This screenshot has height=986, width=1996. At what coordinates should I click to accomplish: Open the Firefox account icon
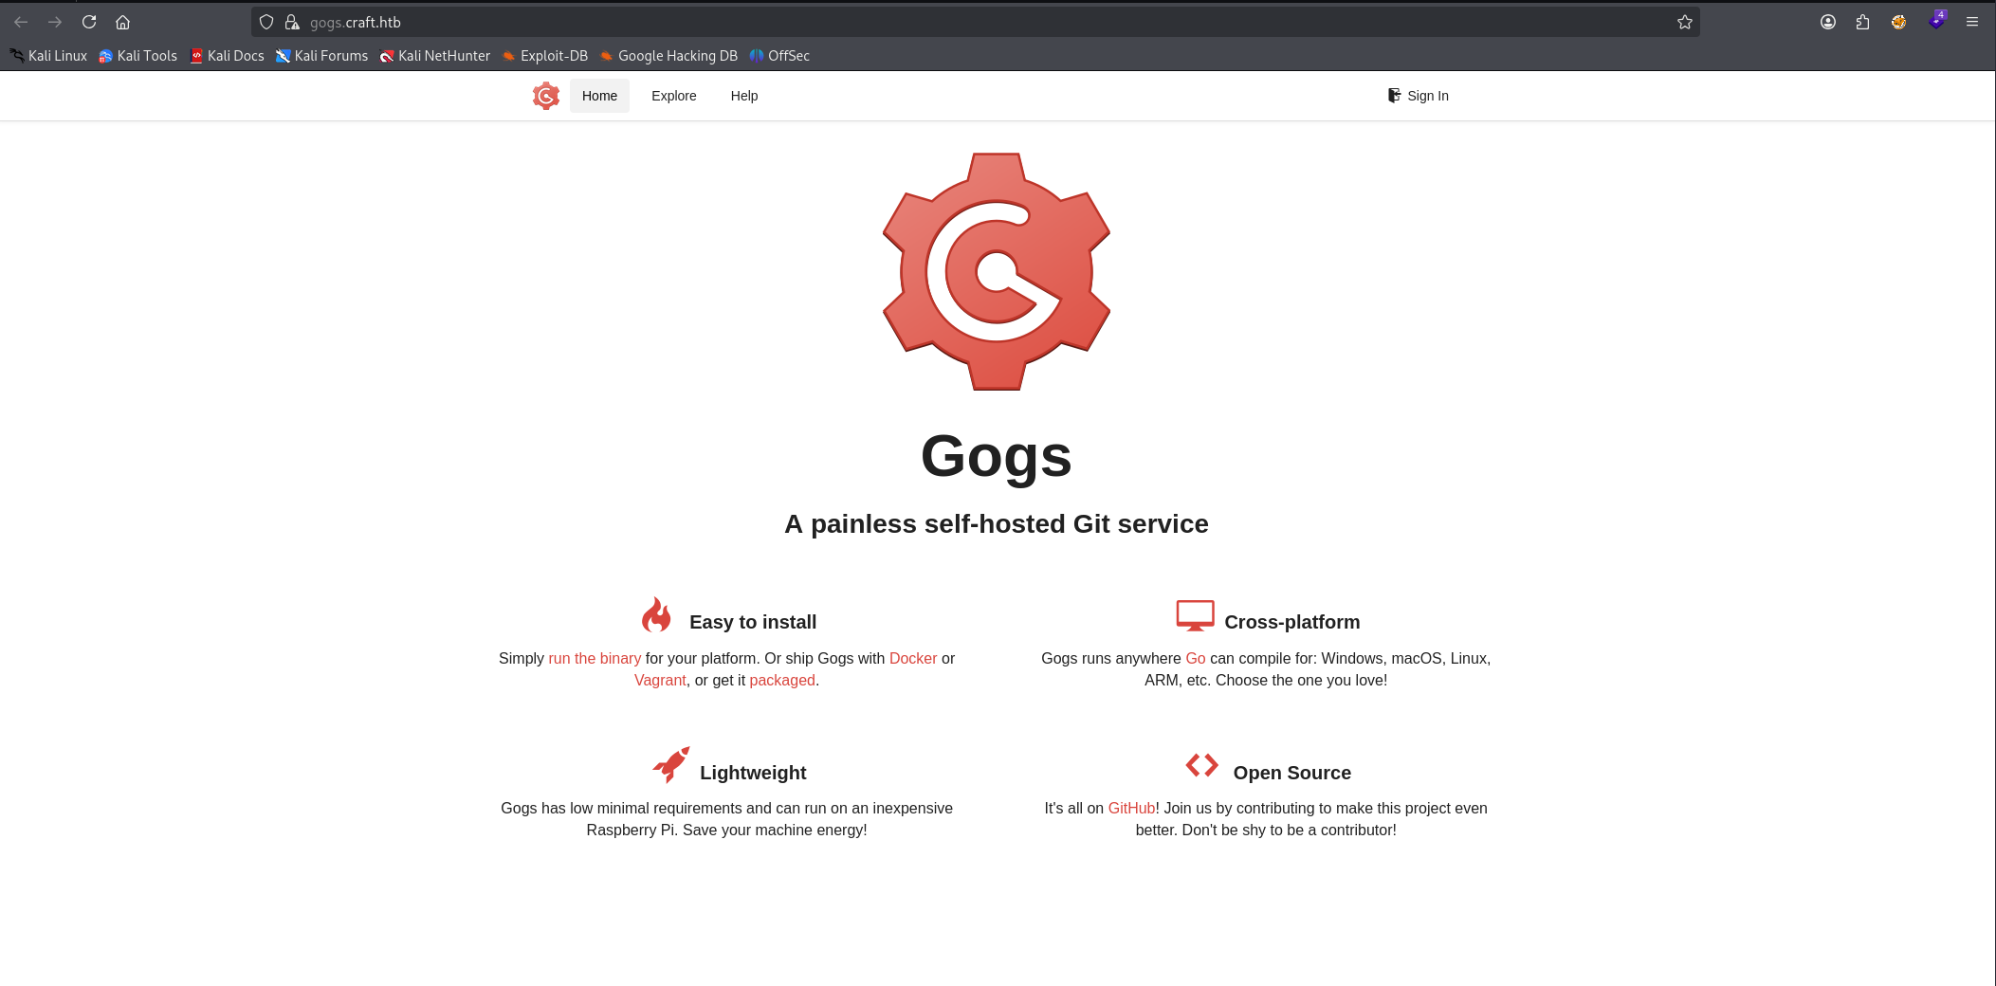[1828, 22]
